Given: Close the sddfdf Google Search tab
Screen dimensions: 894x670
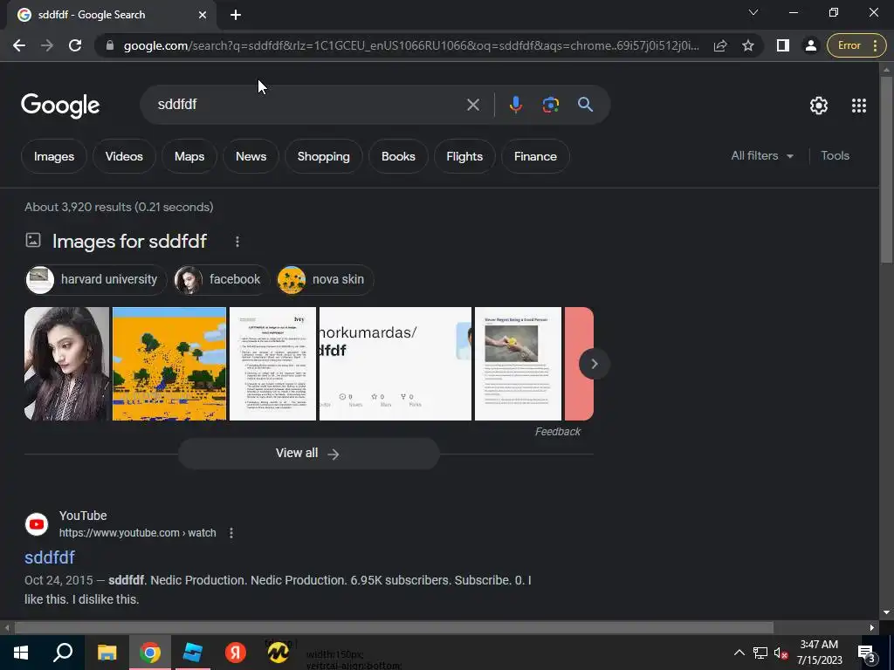Looking at the screenshot, I should 203,15.
